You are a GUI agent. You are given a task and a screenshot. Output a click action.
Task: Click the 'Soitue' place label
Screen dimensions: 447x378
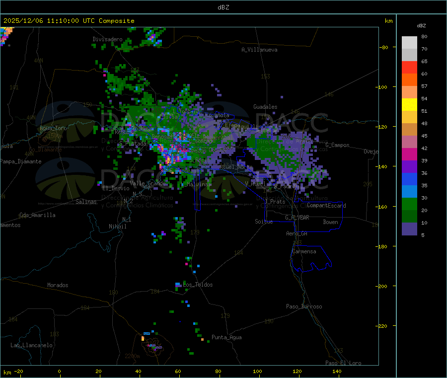[264, 222]
